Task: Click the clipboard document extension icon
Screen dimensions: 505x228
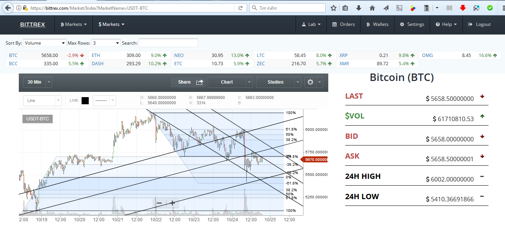Action: (x=426, y=8)
